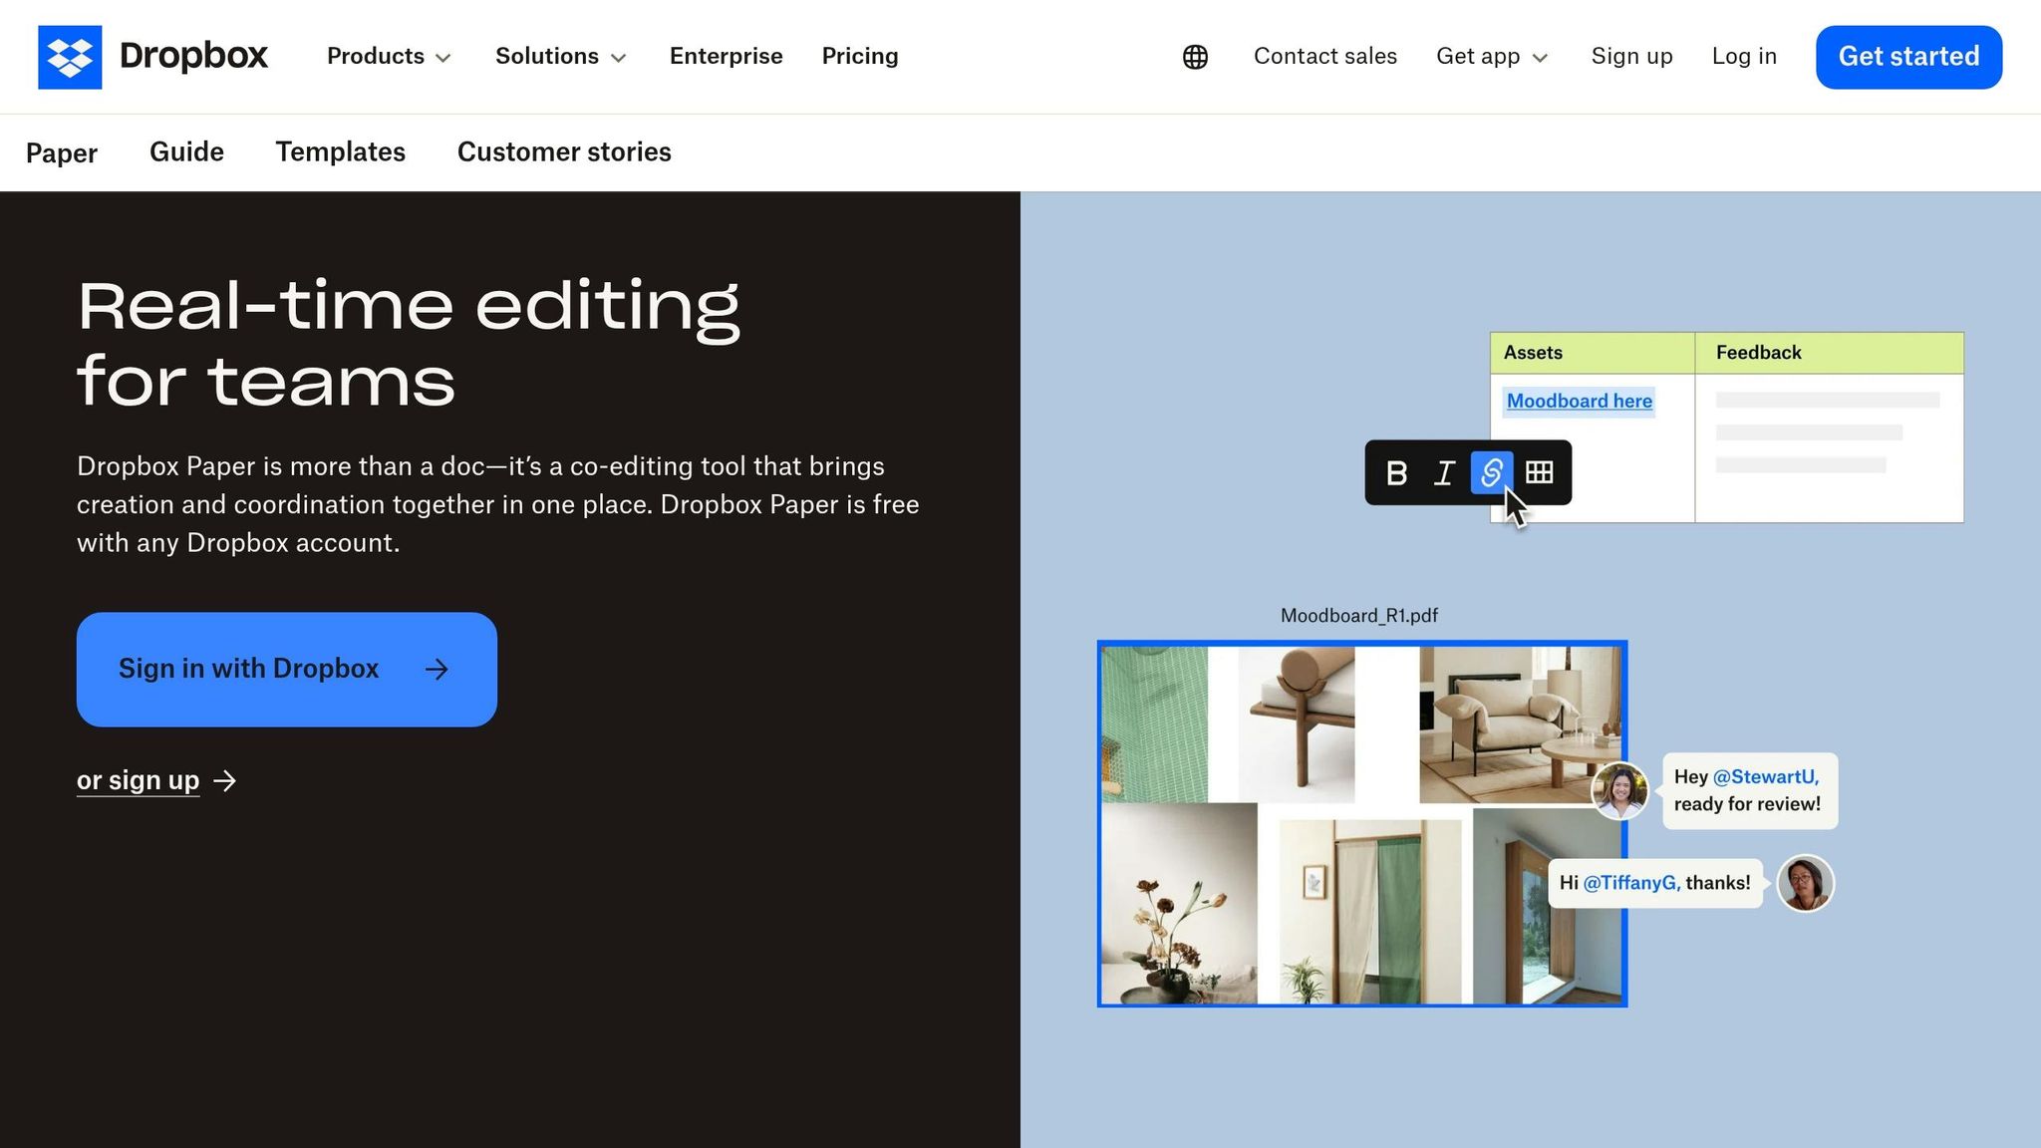
Task: Insert a table using the grid icon
Action: pyautogui.click(x=1540, y=473)
